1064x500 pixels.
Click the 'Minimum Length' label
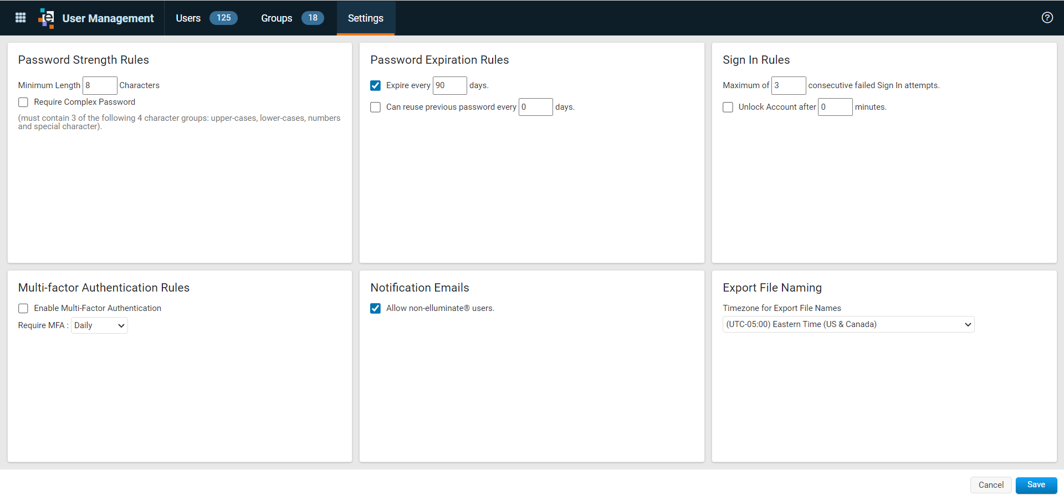49,85
